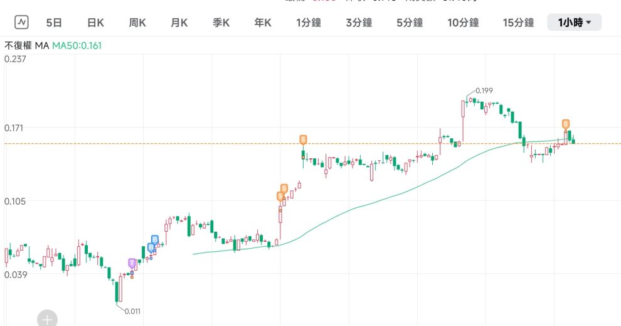Select the 周K period
The height and width of the screenshot is (326, 621).
137,23
